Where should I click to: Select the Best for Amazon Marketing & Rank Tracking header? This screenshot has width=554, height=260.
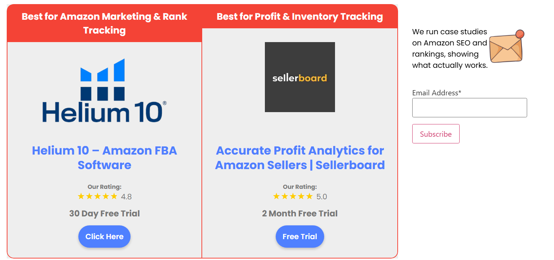click(104, 23)
